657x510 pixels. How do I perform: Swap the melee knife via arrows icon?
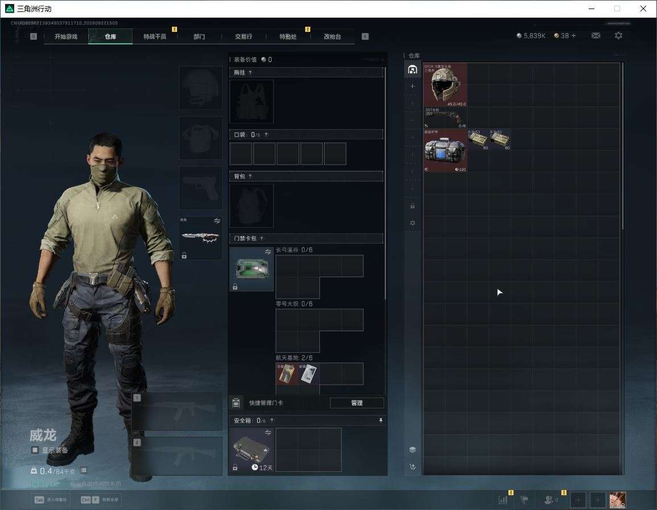[217, 221]
